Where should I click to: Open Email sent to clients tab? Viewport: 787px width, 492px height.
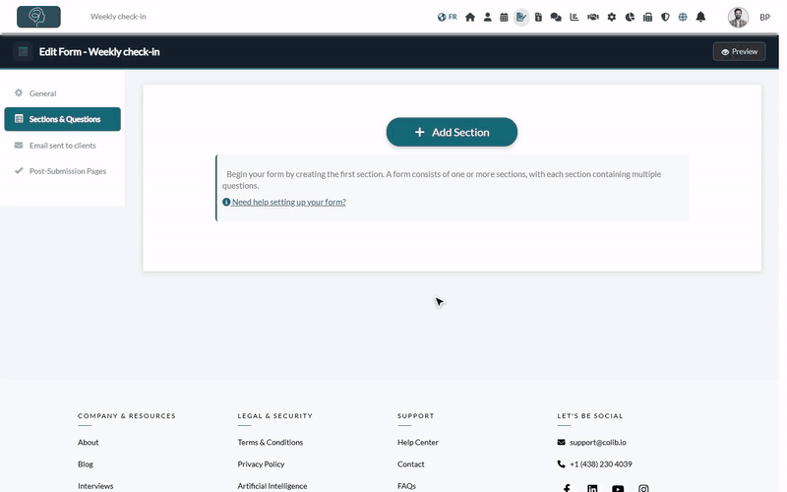tap(62, 146)
